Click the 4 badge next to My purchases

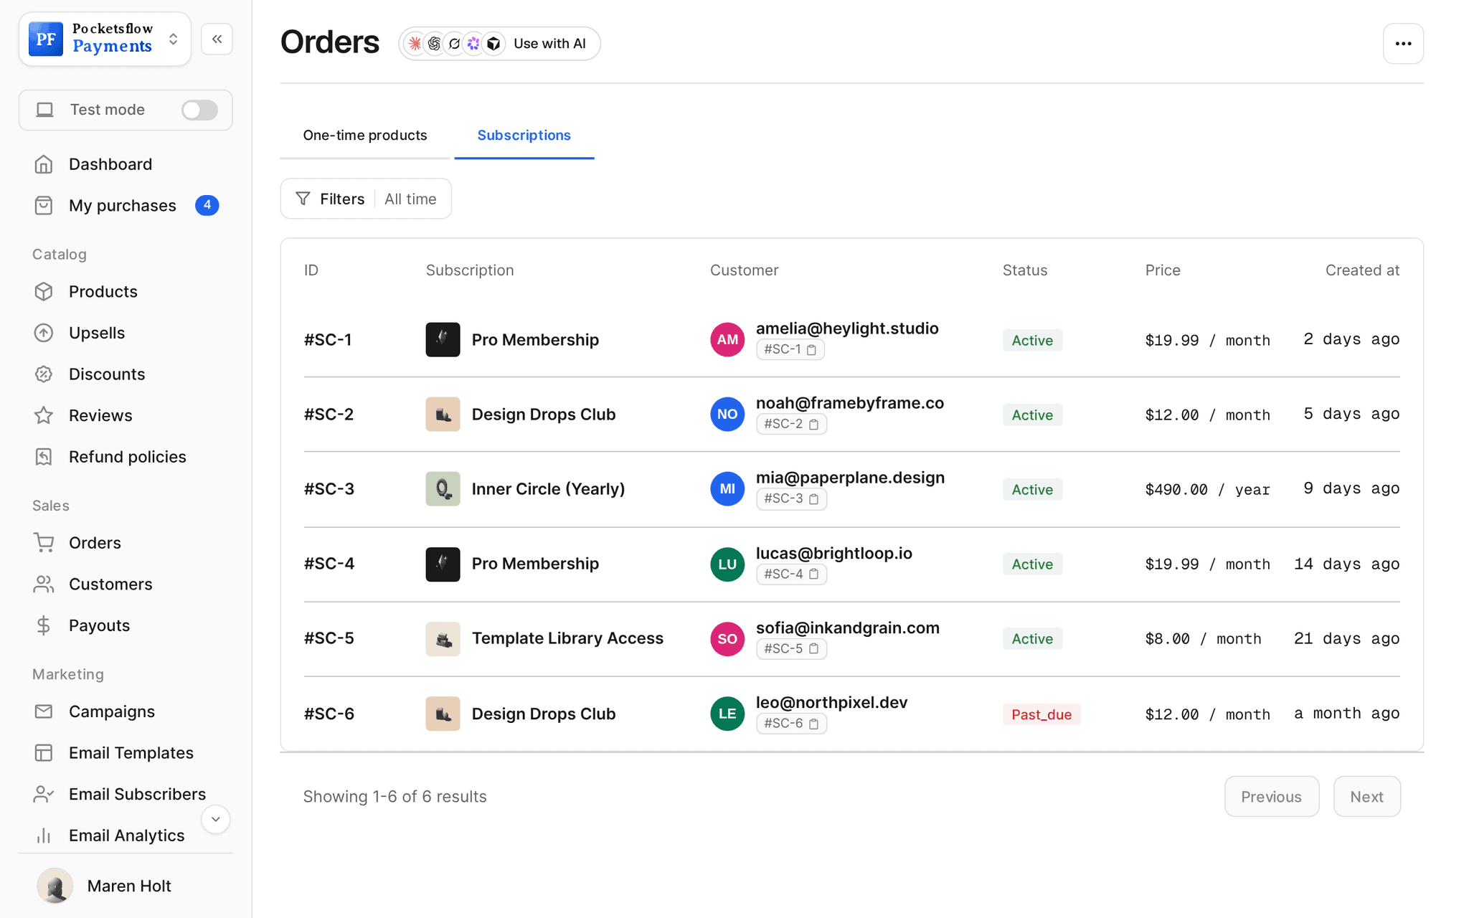[x=207, y=206]
